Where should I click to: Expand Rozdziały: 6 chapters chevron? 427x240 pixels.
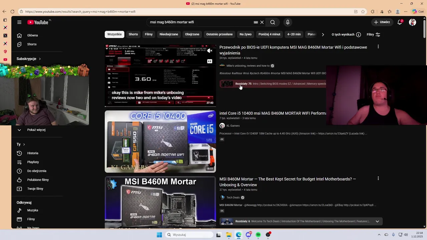[377, 221]
